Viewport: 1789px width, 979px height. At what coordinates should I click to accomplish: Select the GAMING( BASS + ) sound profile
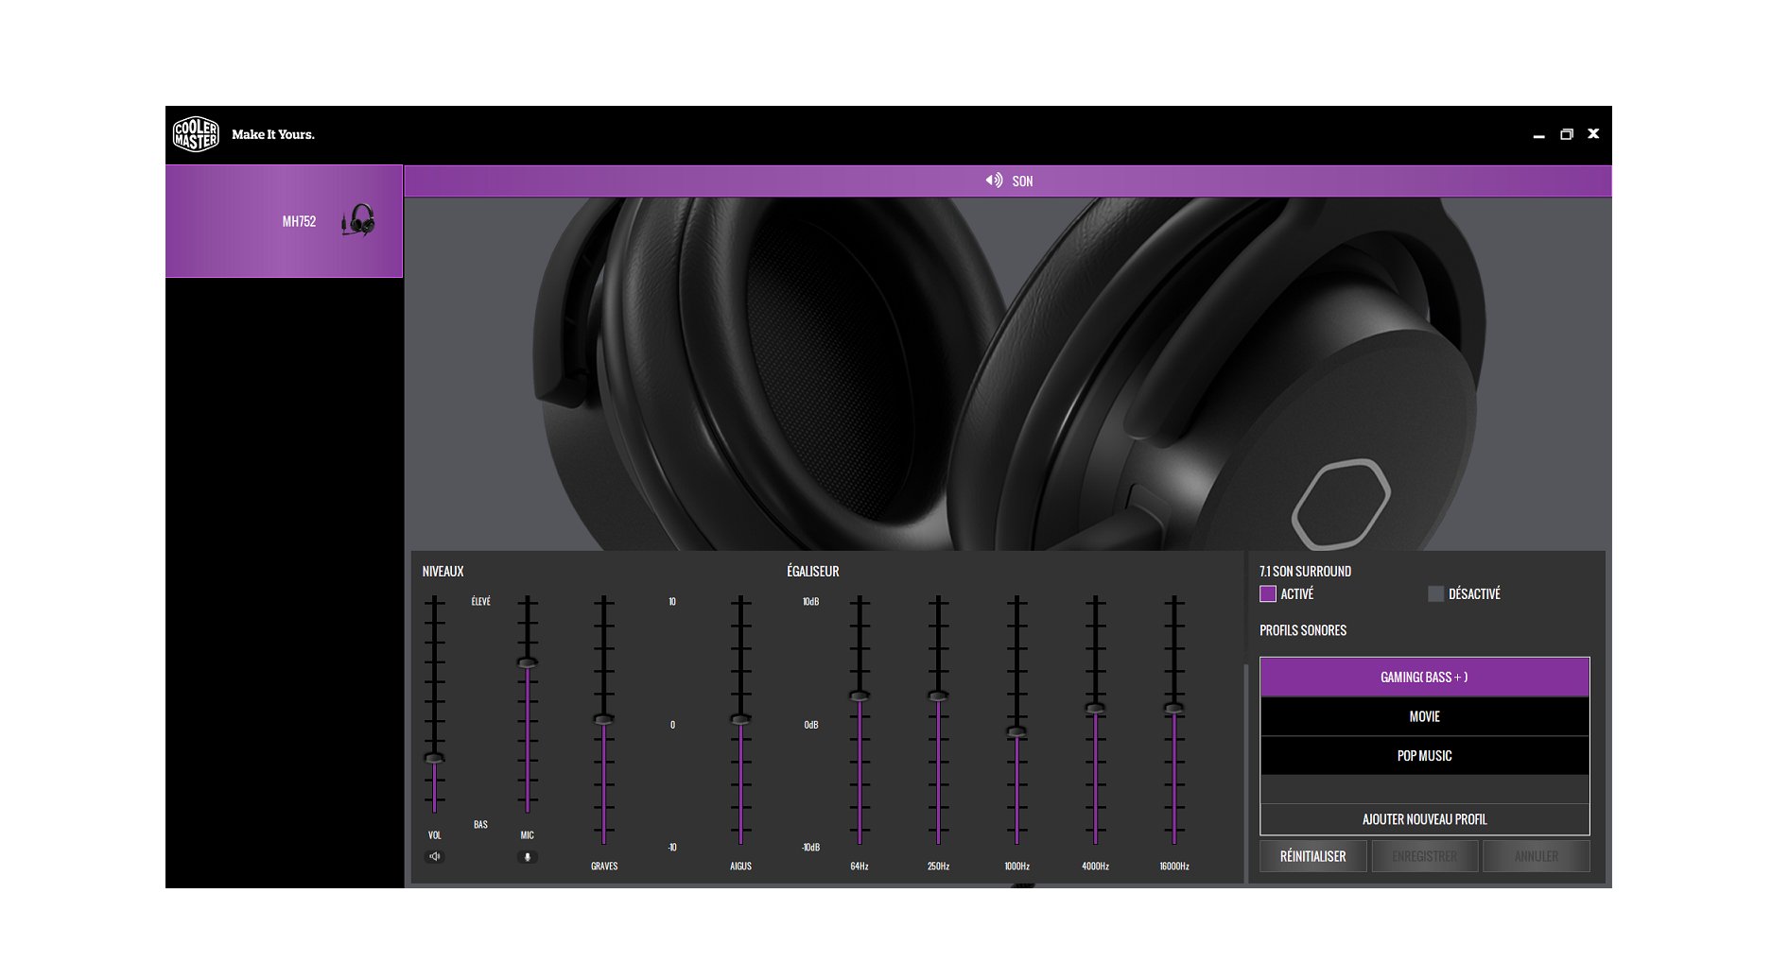click(1424, 677)
